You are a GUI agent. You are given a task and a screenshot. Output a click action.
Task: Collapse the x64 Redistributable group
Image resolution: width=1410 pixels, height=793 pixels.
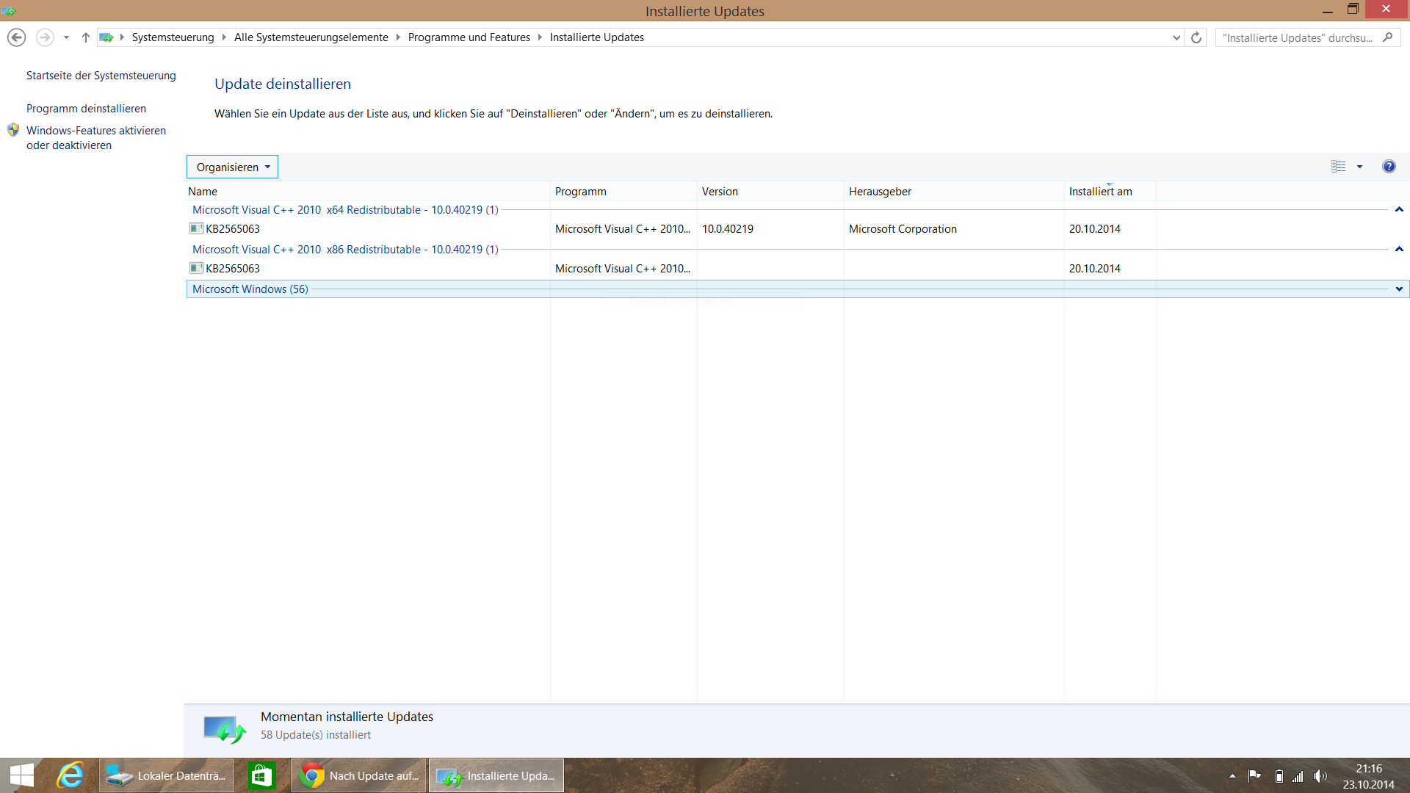tap(1399, 210)
